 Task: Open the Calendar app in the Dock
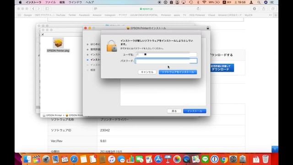[x=65, y=159]
